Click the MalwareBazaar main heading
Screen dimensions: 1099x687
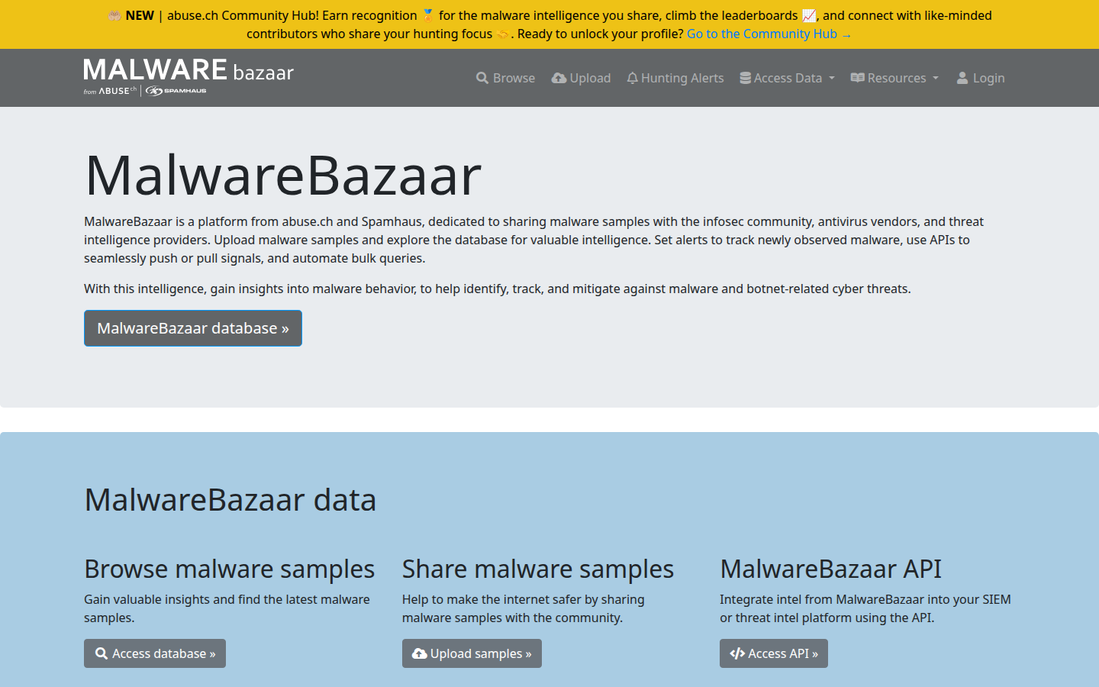(283, 175)
